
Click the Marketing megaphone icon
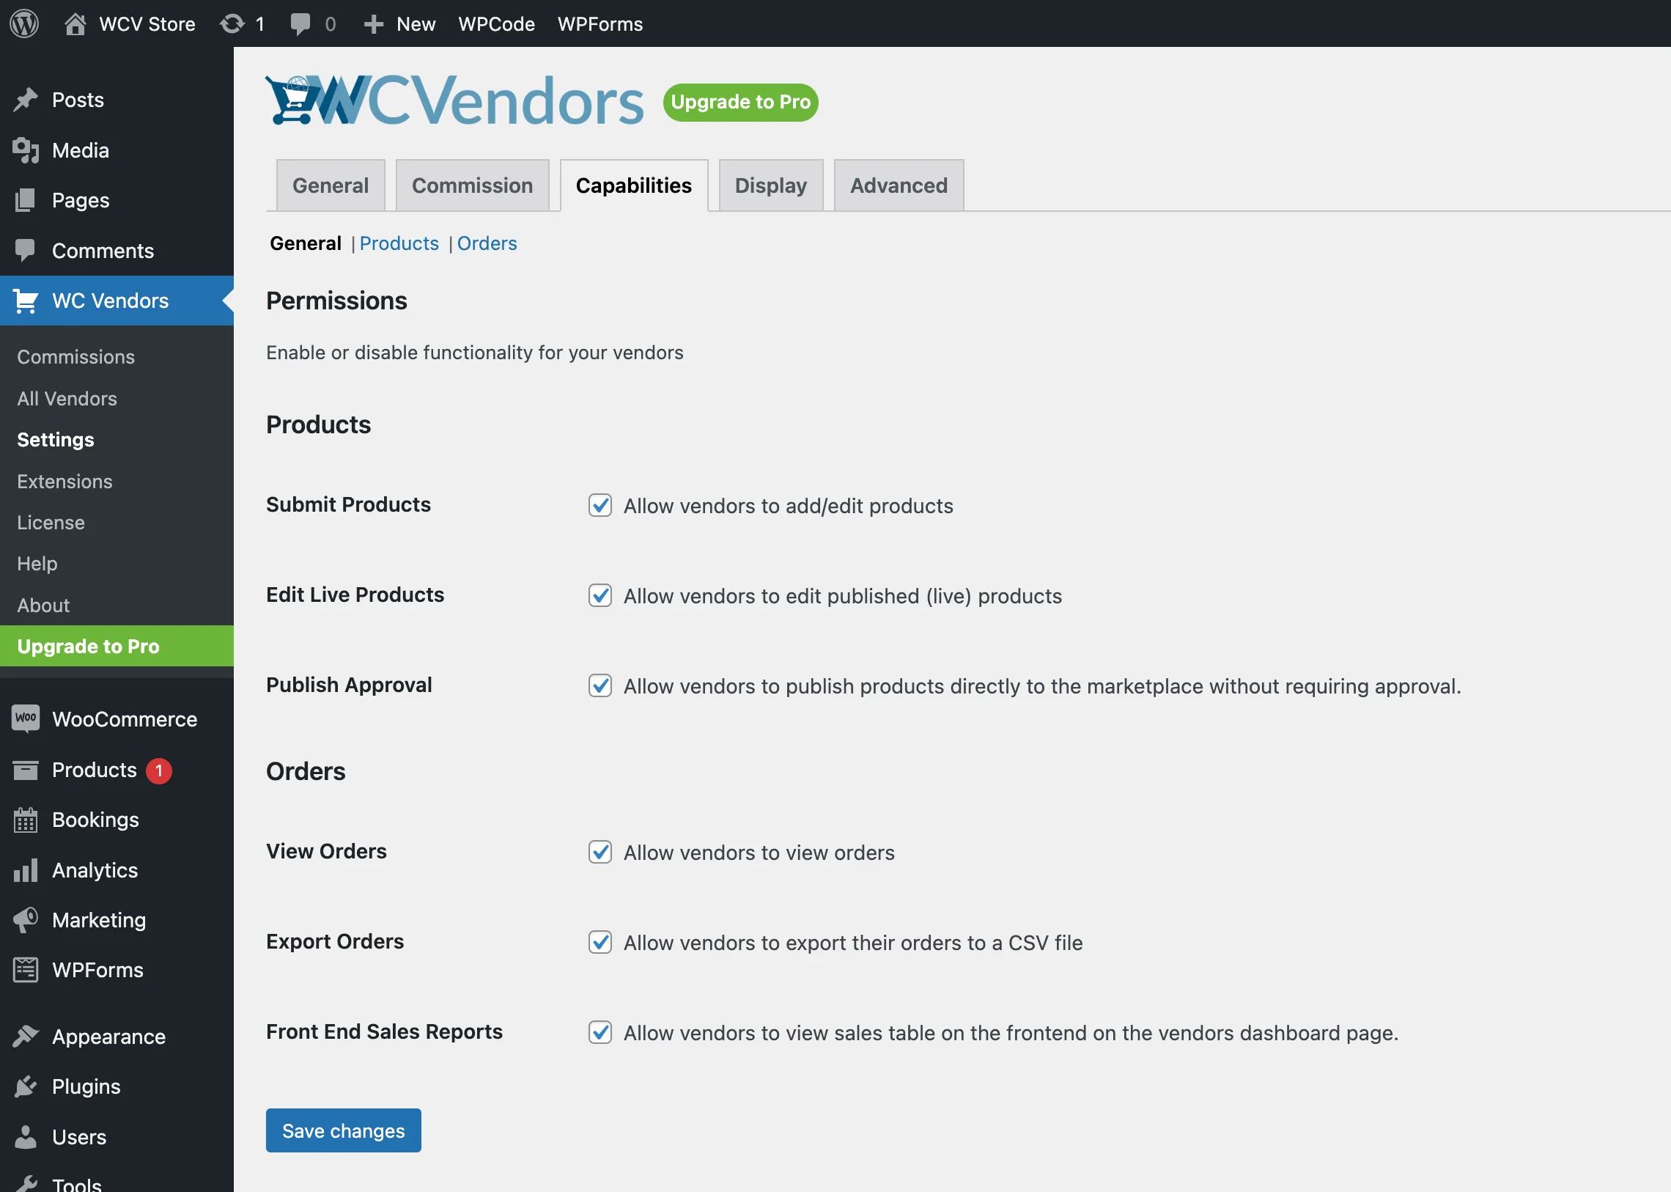coord(26,920)
